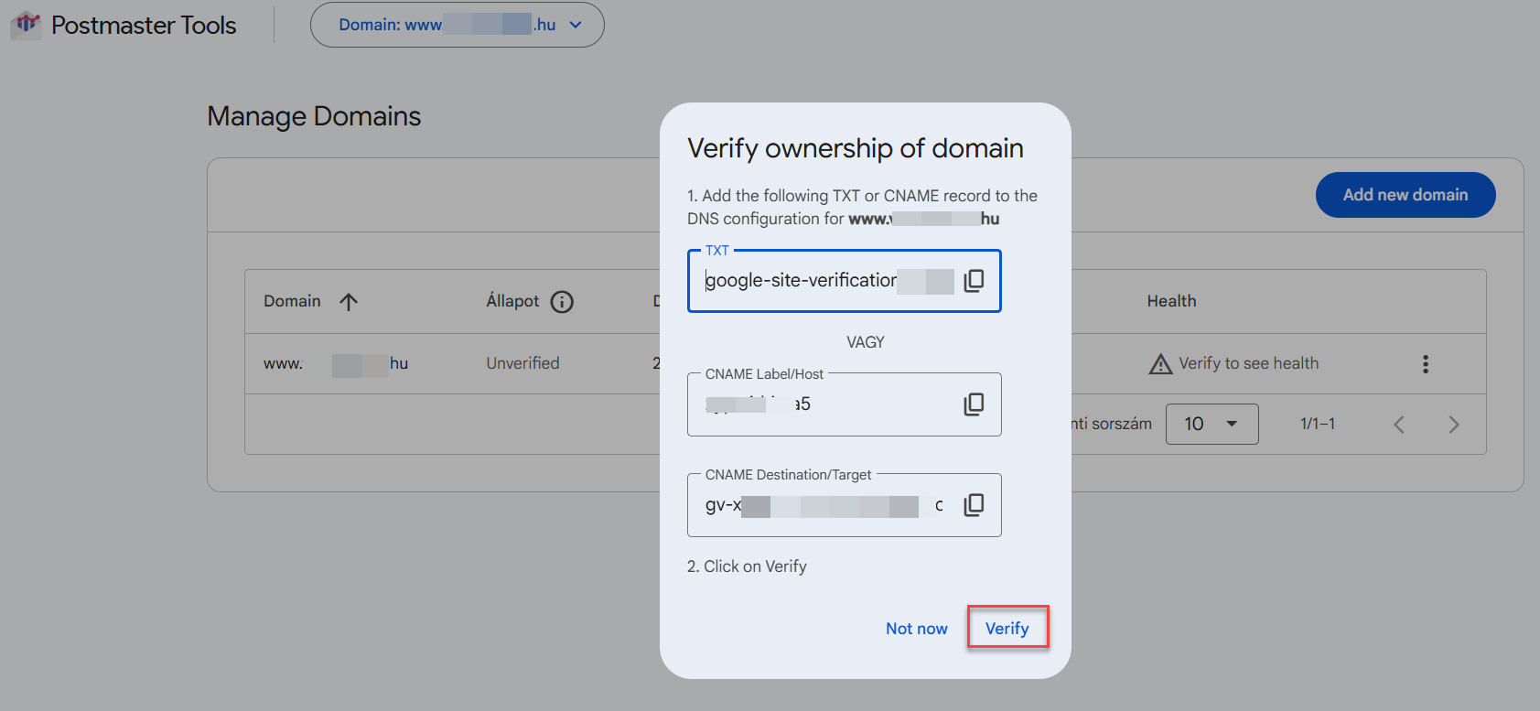1540x711 pixels.
Task: Click the Verify button in dialog
Action: (1007, 629)
